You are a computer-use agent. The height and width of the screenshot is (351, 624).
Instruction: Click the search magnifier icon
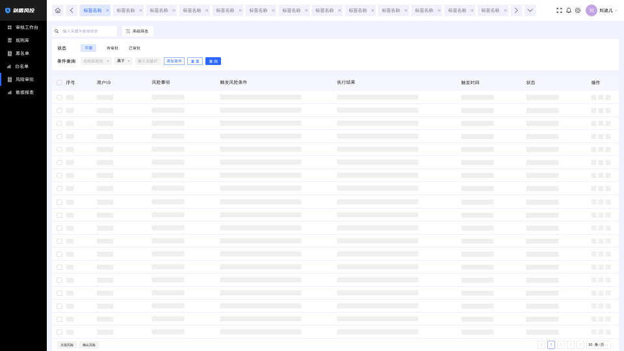tap(57, 31)
